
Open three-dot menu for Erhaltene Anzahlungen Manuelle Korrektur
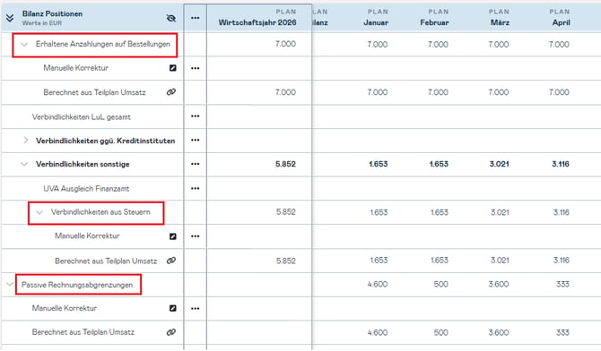point(195,68)
